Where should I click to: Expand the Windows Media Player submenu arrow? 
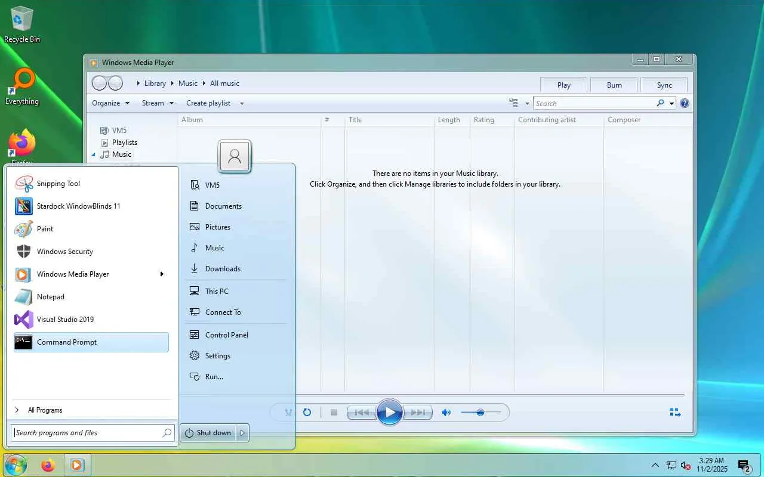point(162,274)
